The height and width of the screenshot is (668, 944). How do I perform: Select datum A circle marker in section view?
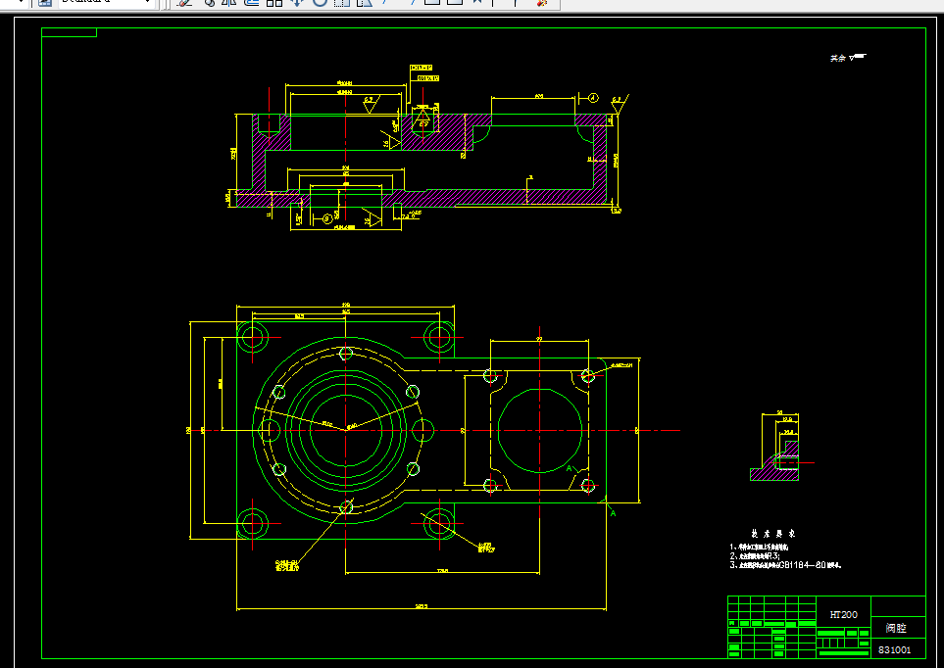[x=593, y=98]
